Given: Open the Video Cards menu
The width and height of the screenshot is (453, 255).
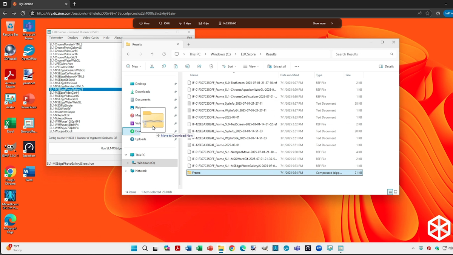Looking at the screenshot, I should (91, 38).
